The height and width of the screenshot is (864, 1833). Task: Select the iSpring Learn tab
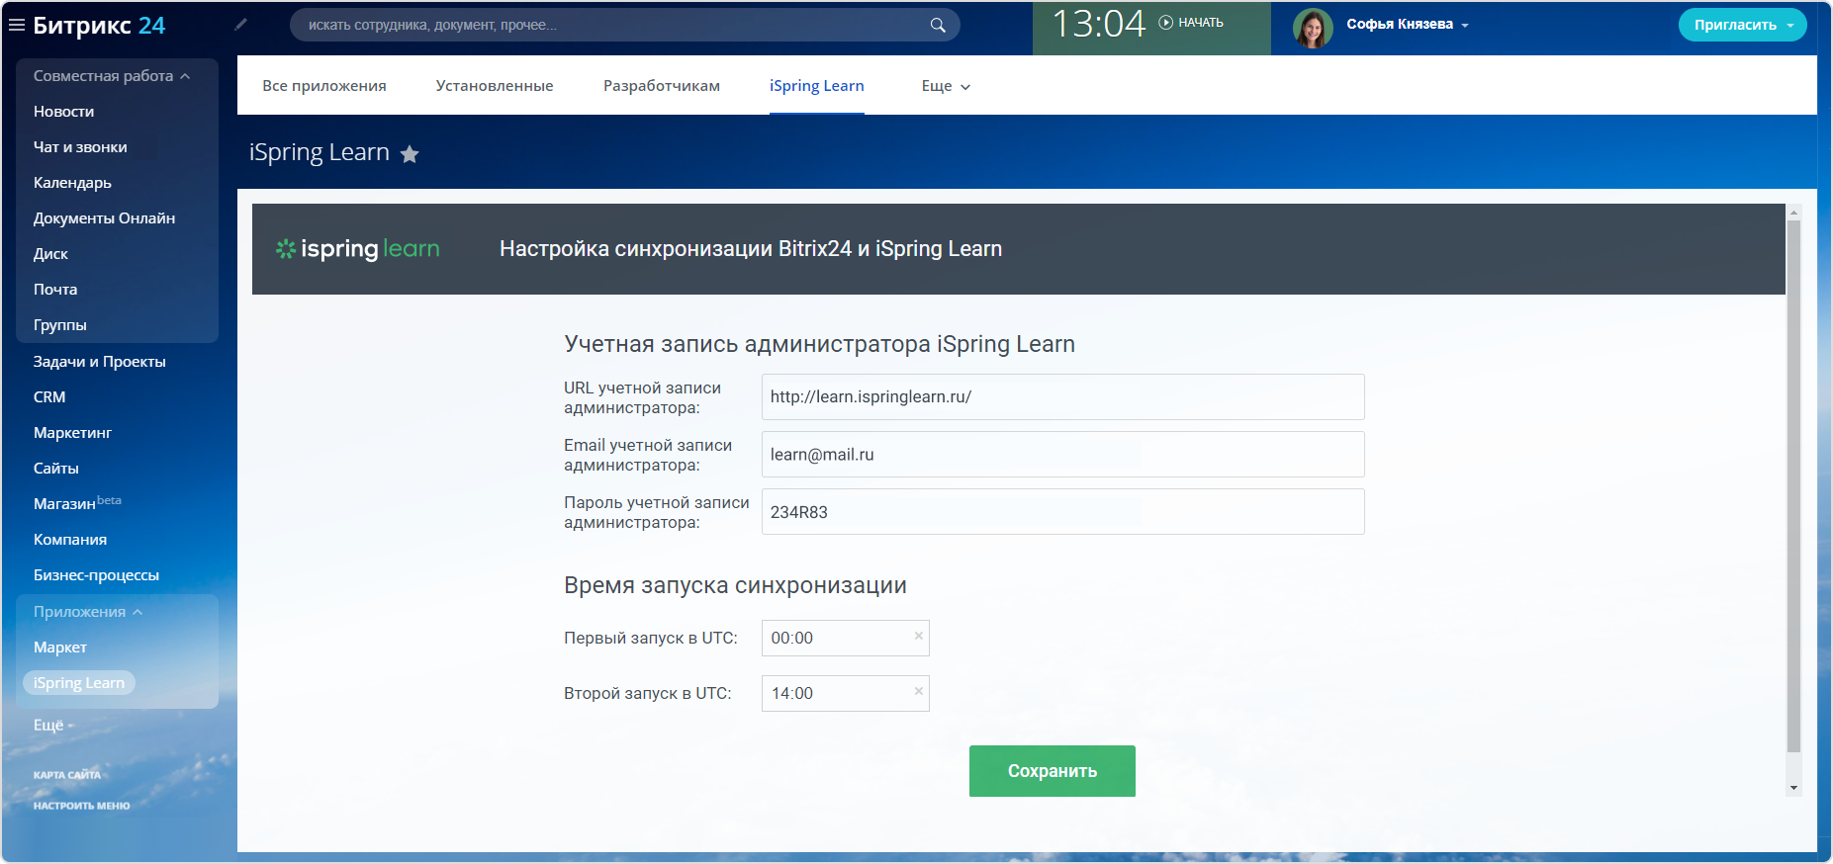point(817,86)
